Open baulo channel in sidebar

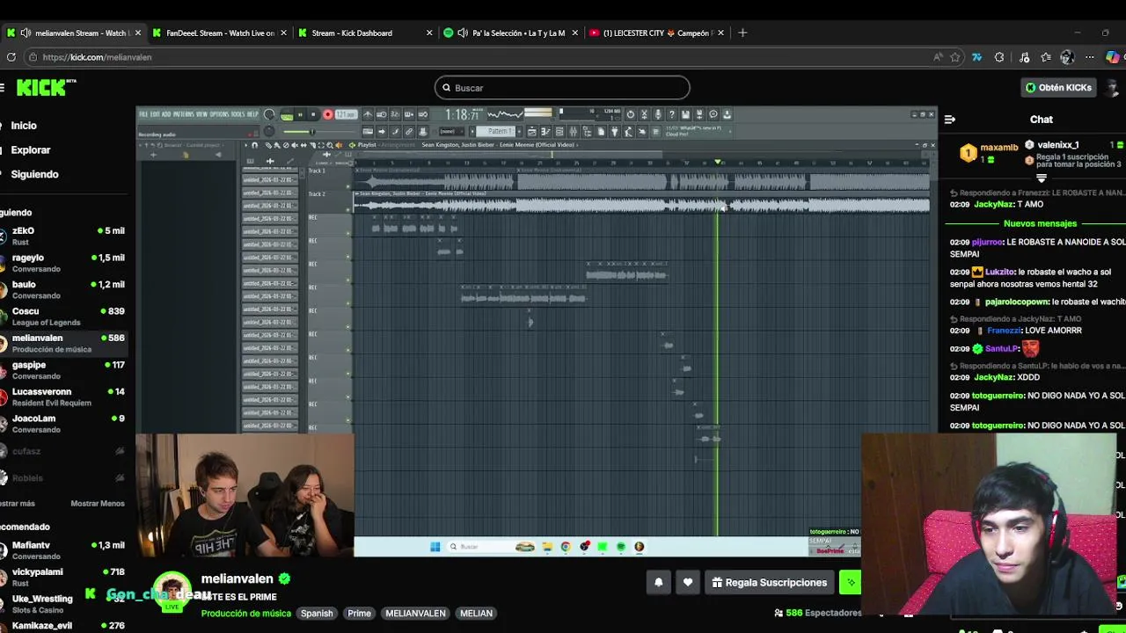(63, 289)
